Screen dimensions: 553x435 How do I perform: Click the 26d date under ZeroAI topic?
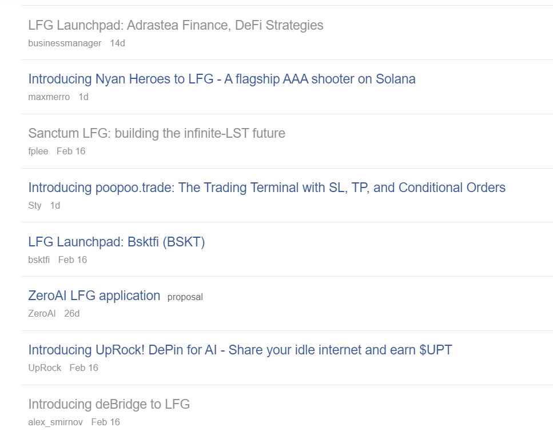pos(71,313)
